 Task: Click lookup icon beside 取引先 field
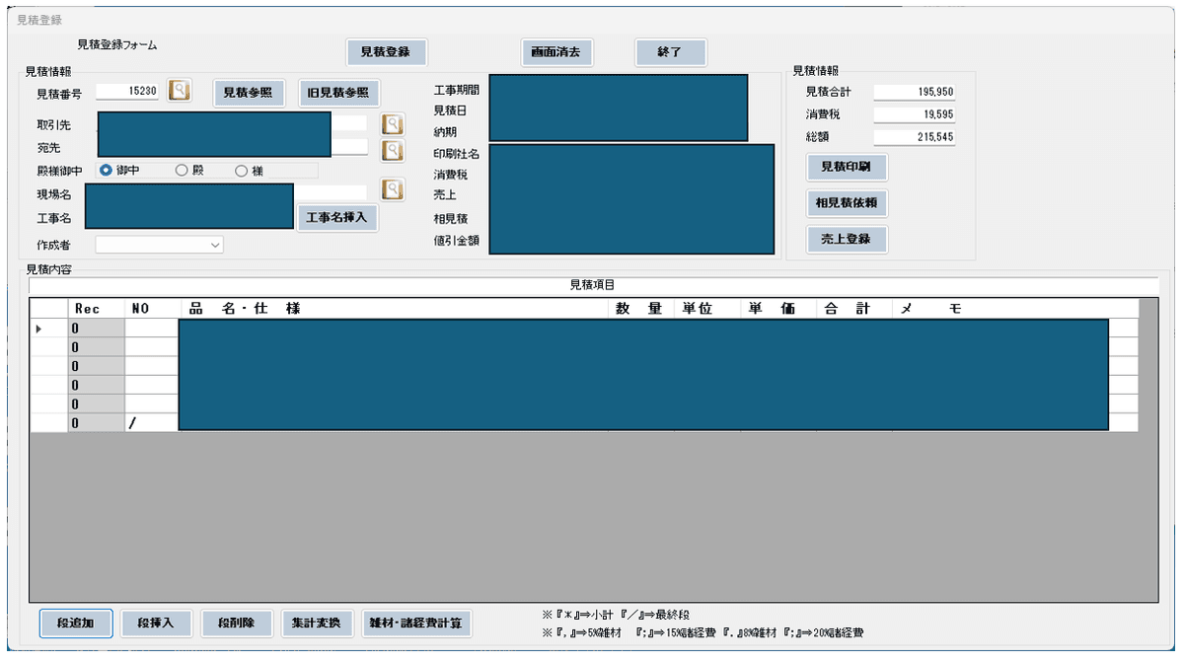393,124
